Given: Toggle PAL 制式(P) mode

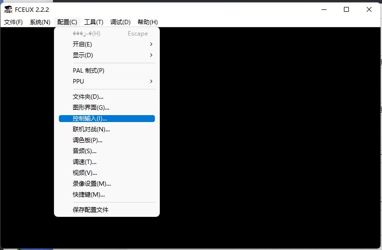Looking at the screenshot, I should coord(107,71).
